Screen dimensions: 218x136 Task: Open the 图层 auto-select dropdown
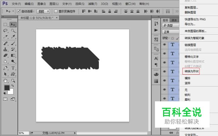click(x=43, y=11)
